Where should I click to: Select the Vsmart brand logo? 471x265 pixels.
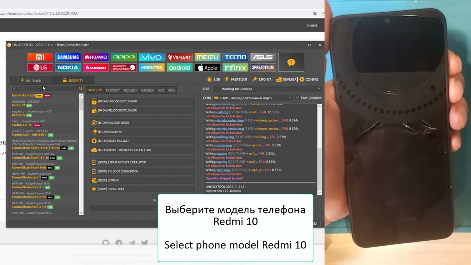(x=180, y=57)
